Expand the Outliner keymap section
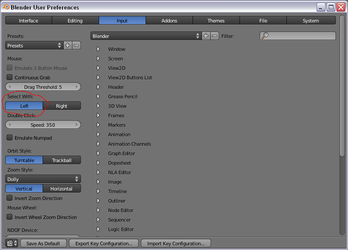This screenshot has height=250, width=348. click(98, 201)
